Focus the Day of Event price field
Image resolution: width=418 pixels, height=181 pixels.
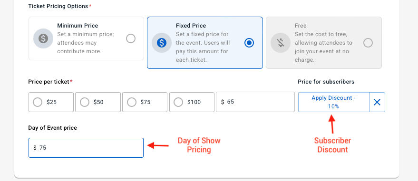click(x=86, y=148)
